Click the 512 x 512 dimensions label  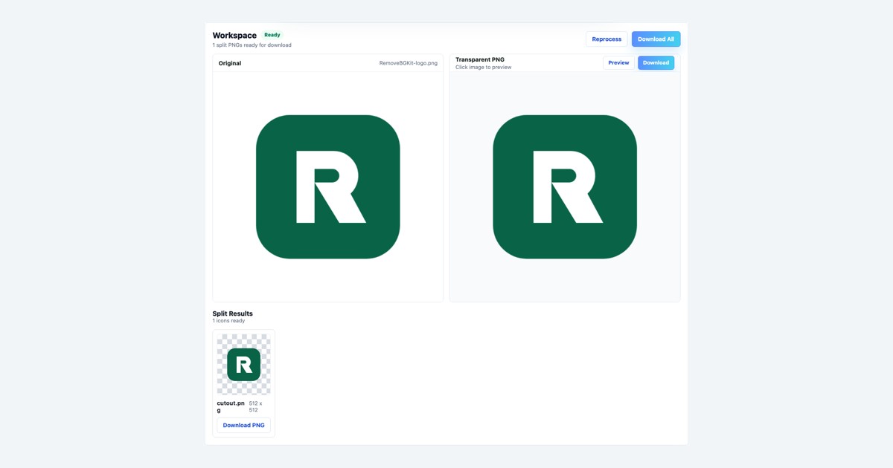coord(256,406)
